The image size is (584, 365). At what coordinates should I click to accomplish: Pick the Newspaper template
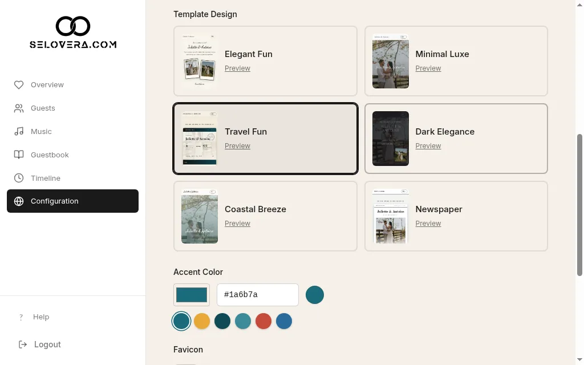click(456, 216)
